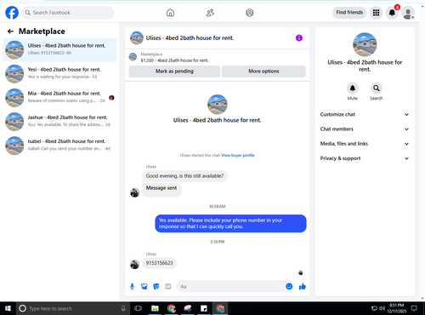Mute the conversation with the bell icon
This screenshot has width=425, height=315.
(353, 89)
